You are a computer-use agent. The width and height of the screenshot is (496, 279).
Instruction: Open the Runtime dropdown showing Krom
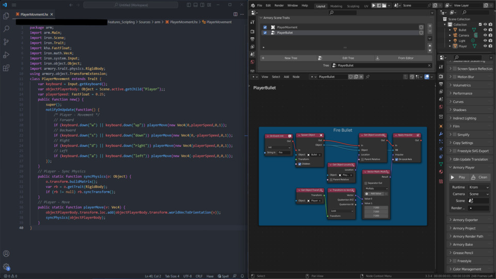click(x=478, y=187)
